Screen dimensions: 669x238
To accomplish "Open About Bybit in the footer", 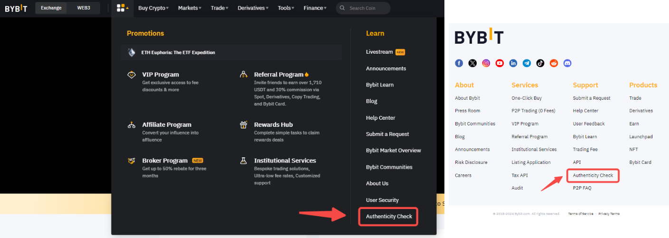I will (x=467, y=98).
